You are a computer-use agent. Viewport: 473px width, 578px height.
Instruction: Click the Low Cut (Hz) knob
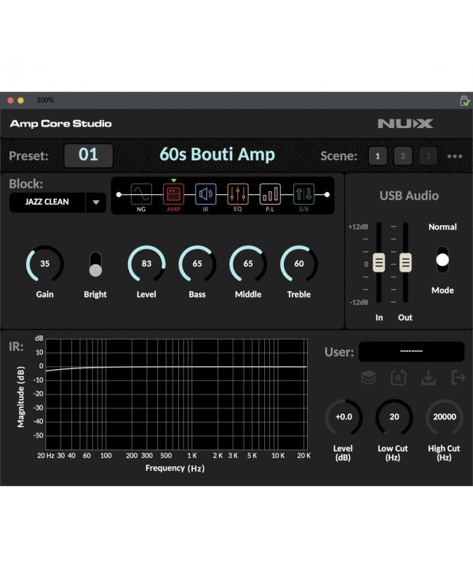coord(394,417)
